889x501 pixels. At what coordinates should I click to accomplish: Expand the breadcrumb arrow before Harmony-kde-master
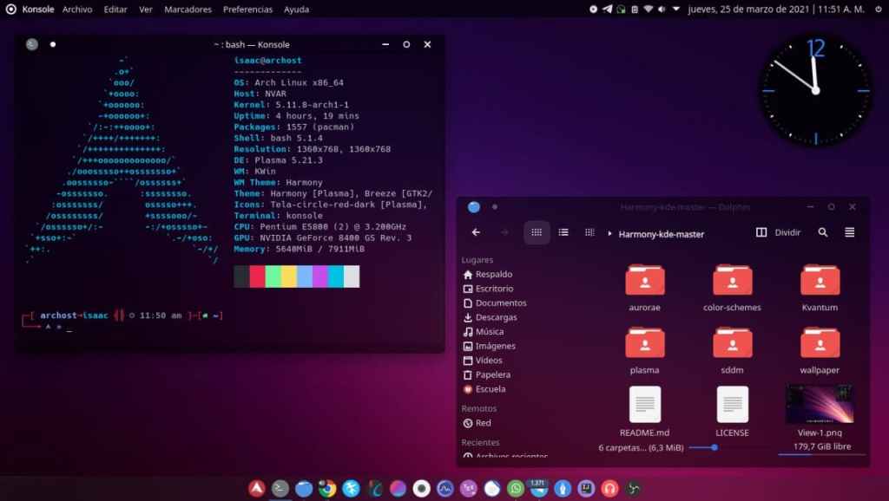point(610,233)
